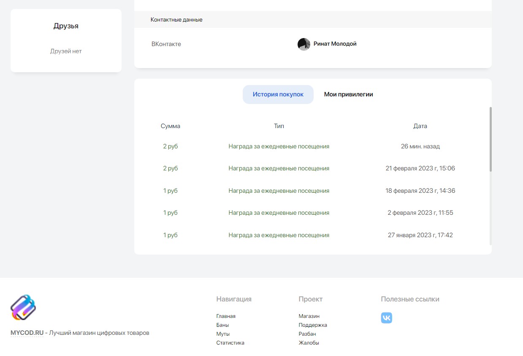Open the История покупок tab
The height and width of the screenshot is (356, 523).
click(278, 94)
